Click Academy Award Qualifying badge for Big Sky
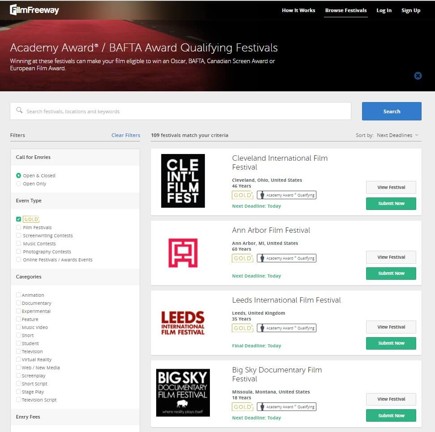435x432 pixels. (286, 407)
